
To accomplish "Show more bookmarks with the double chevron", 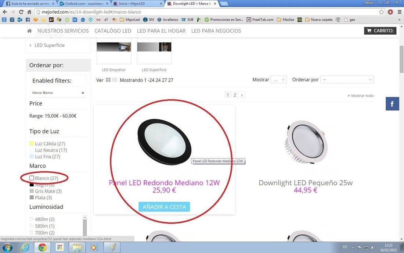I will click(x=400, y=19).
